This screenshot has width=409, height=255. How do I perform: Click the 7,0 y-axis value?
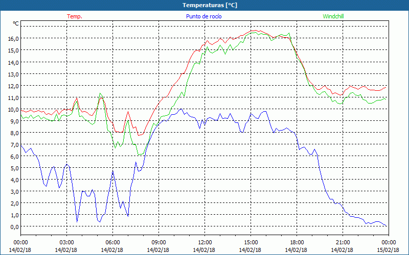click(x=15, y=144)
